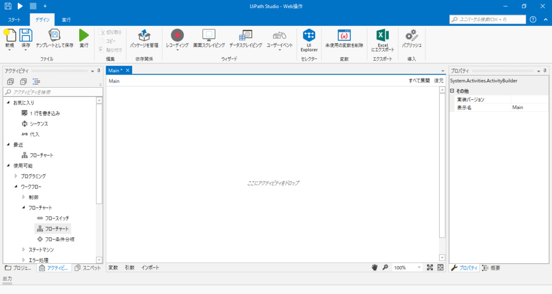Click 表示名 value field Main
This screenshot has width=552, height=294.
529,108
